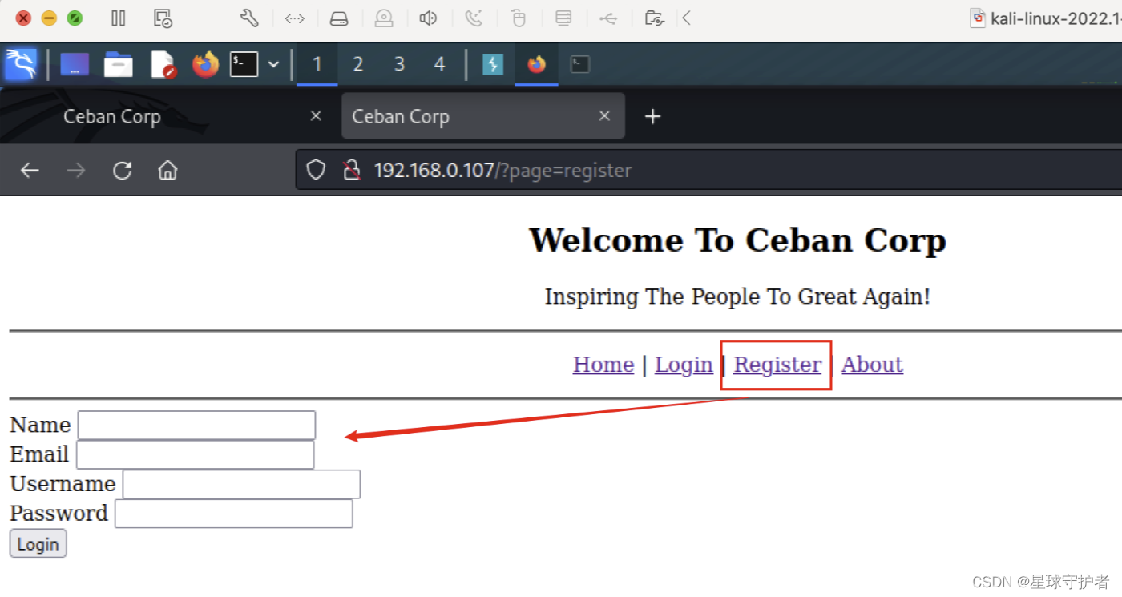
Task: Toggle show desktop button on the panel
Action: [75, 64]
